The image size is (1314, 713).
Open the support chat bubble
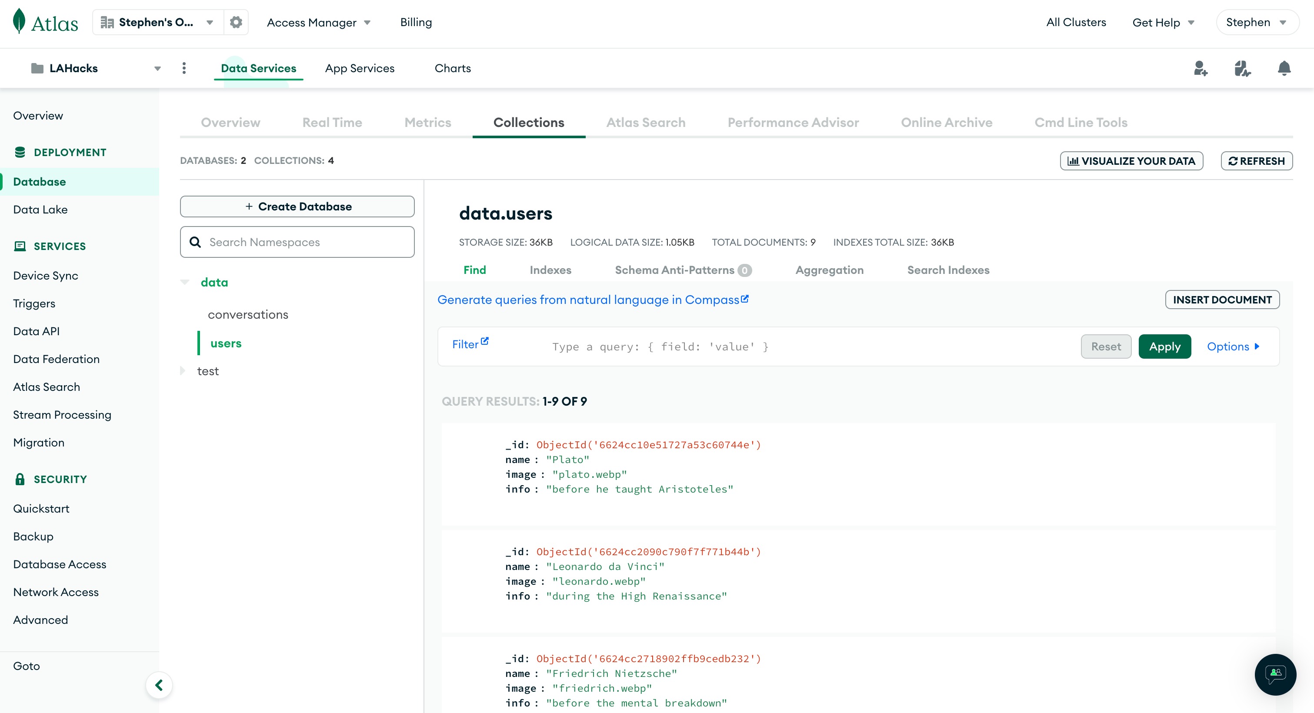pos(1275,674)
